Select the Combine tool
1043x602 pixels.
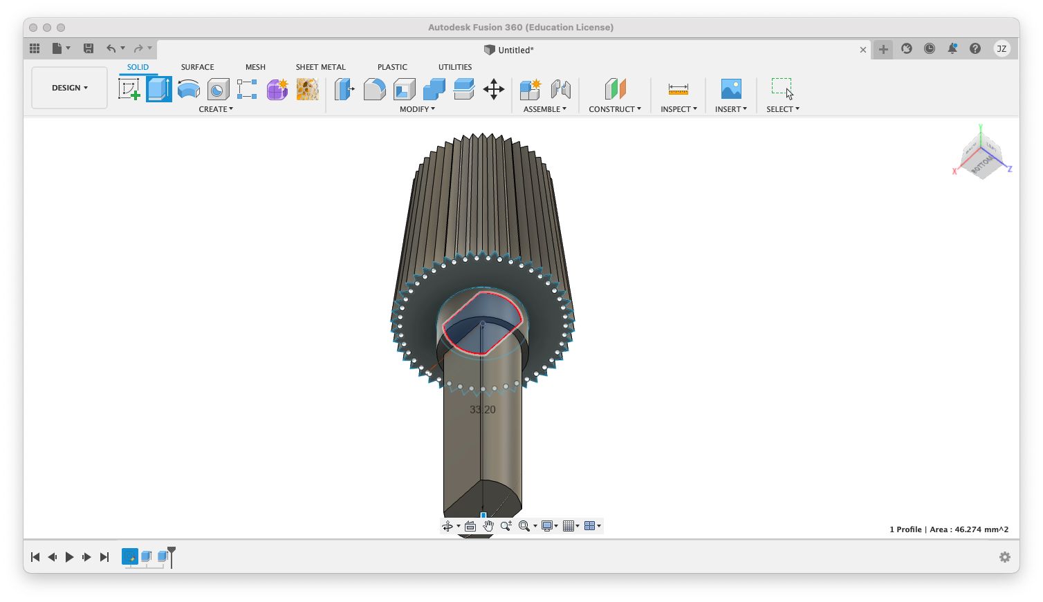click(x=434, y=89)
